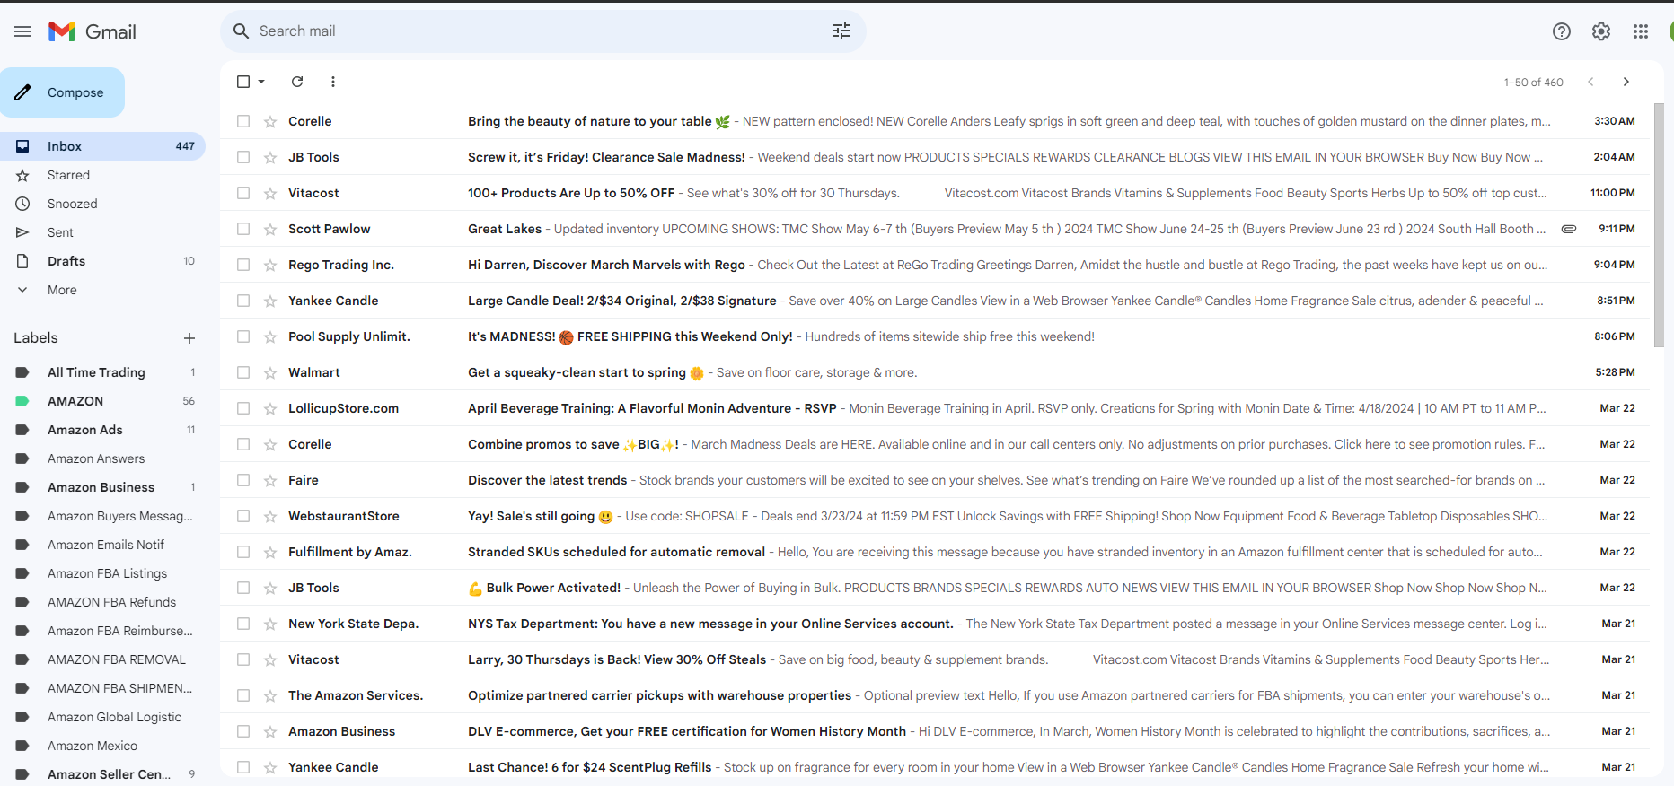Open the select dropdown arrow

(261, 82)
